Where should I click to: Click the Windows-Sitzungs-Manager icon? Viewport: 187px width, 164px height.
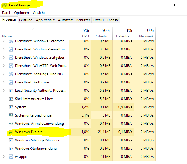11,140
